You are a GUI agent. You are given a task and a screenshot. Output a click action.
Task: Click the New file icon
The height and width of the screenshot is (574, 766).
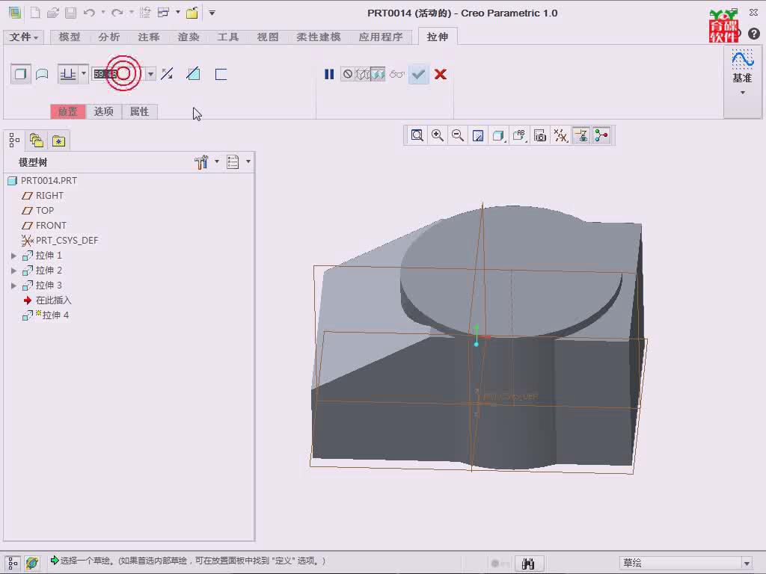click(34, 13)
